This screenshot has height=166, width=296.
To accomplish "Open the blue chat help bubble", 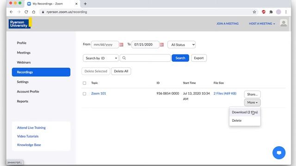I will [279, 153].
